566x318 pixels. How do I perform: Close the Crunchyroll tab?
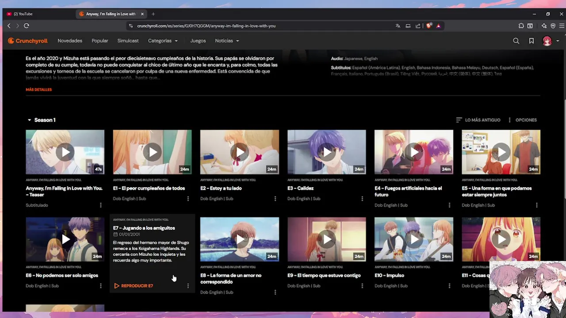pos(142,14)
